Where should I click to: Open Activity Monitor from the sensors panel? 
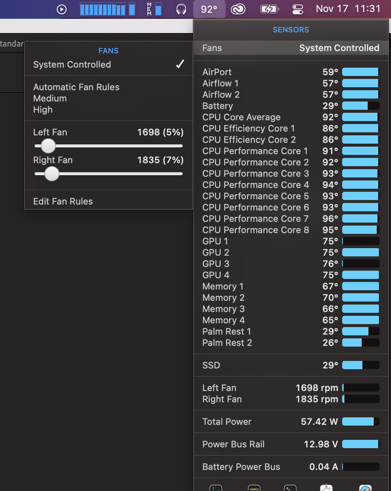[x=216, y=488]
